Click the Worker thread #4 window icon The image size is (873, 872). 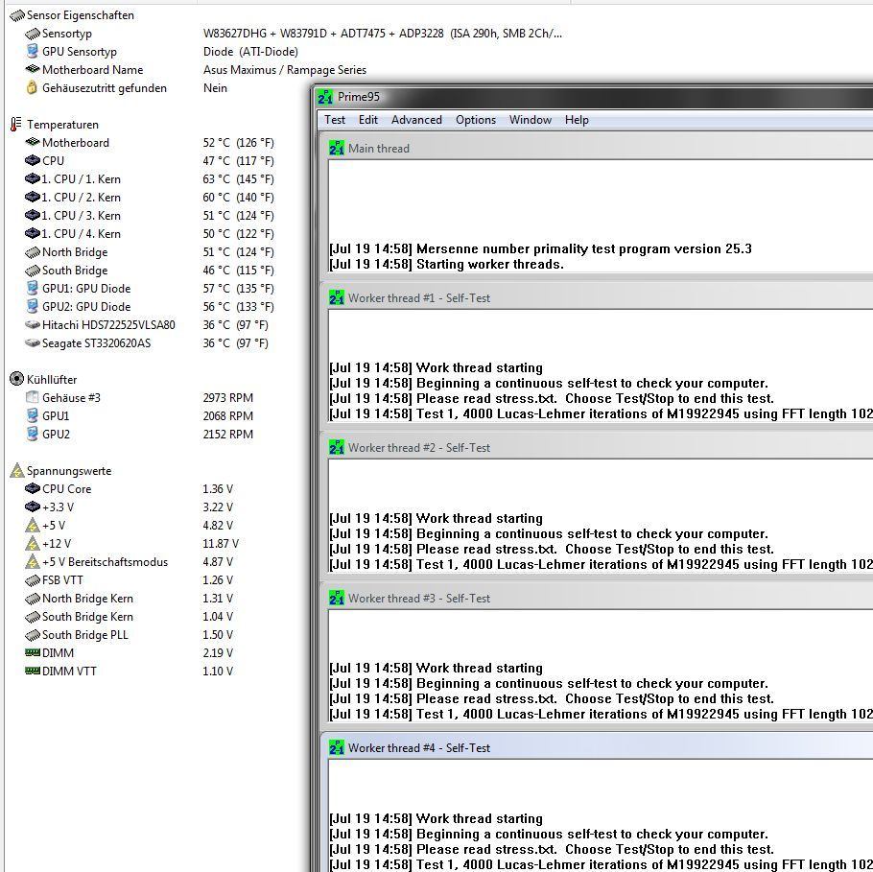337,748
